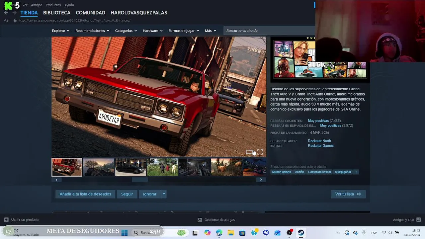Select the black sedan screenshot thumbnail

[130, 167]
